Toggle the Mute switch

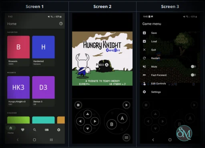point(193,66)
